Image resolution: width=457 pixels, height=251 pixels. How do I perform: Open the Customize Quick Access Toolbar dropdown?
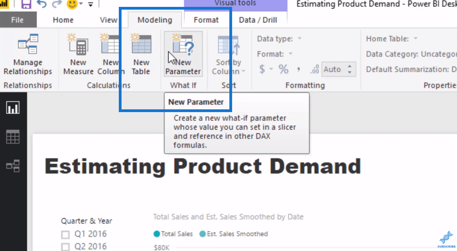pyautogui.click(x=91, y=4)
